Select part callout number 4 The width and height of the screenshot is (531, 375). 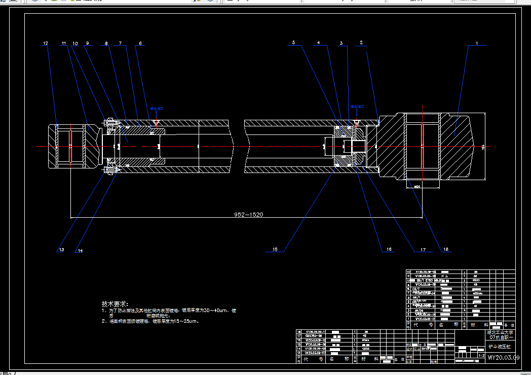click(318, 43)
